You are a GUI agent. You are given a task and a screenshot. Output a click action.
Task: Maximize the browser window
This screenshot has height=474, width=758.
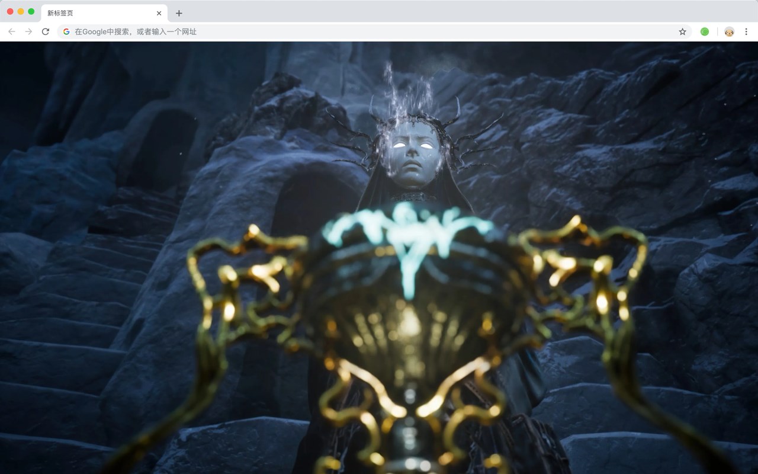coord(31,11)
